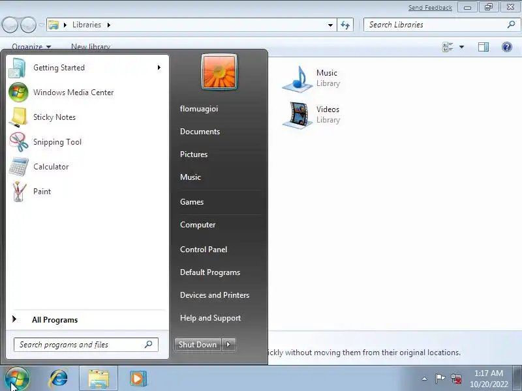Launch the Paint brushes icon

pyautogui.click(x=19, y=192)
